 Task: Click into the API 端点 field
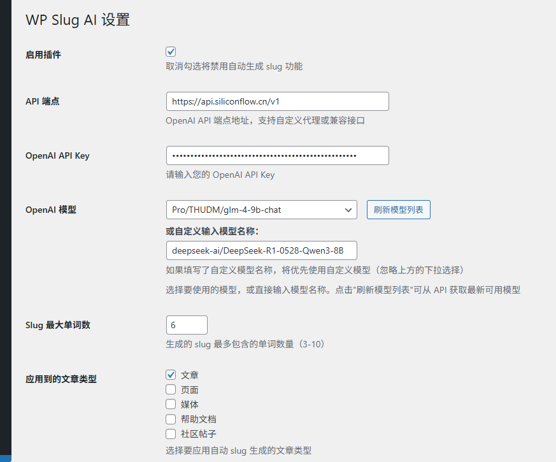277,101
